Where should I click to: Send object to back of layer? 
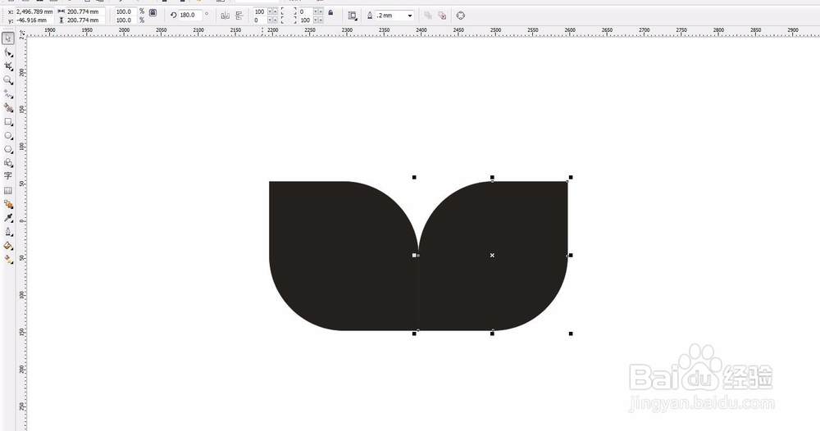[442, 16]
